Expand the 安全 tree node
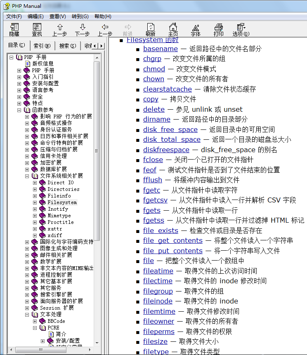This screenshot has height=355, width=307. 19,97
